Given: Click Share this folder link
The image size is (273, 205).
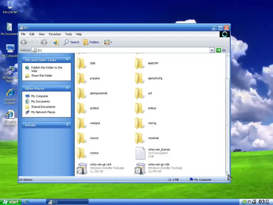Looking at the screenshot, I should coord(42,76).
